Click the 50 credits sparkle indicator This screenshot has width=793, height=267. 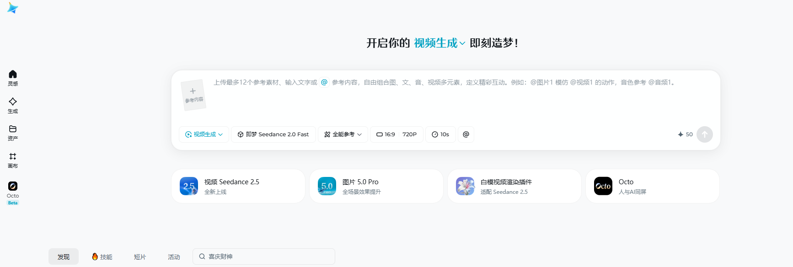(x=685, y=134)
